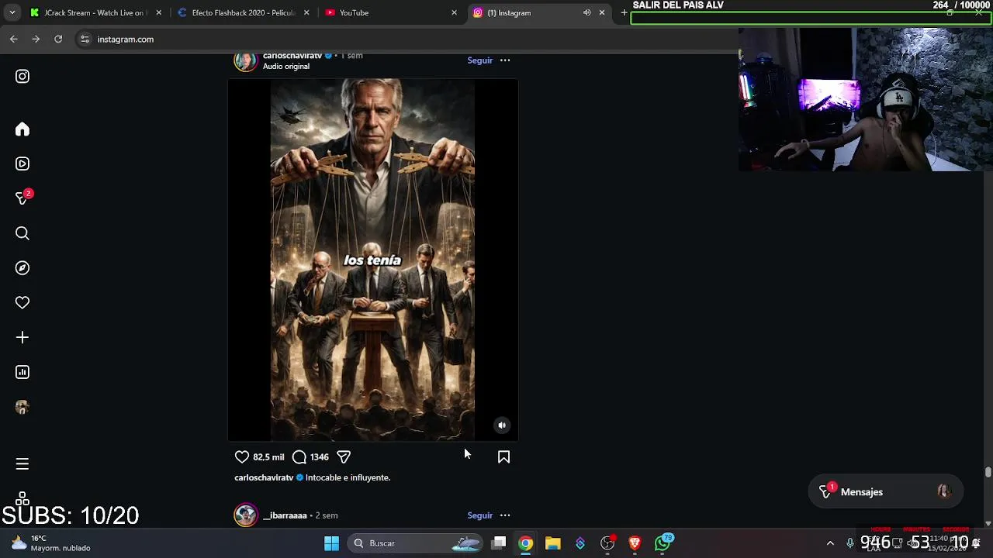Open the Chrome tab search dropdown arrow
The height and width of the screenshot is (558, 993).
point(12,12)
